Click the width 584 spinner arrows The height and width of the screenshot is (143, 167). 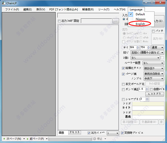(138, 47)
